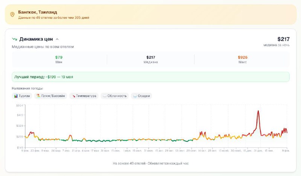Screen dimensions: 301x176
Task: Collapse the Динамика цен section chevron
Action: coord(57,39)
